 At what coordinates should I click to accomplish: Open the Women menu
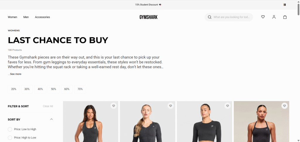pyautogui.click(x=12, y=17)
